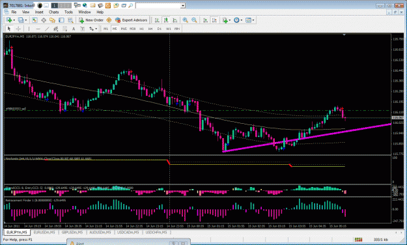Viewport: 407px width, 245px height.
Task: Select the arrow Cursor tool
Action: (x=9, y=29)
